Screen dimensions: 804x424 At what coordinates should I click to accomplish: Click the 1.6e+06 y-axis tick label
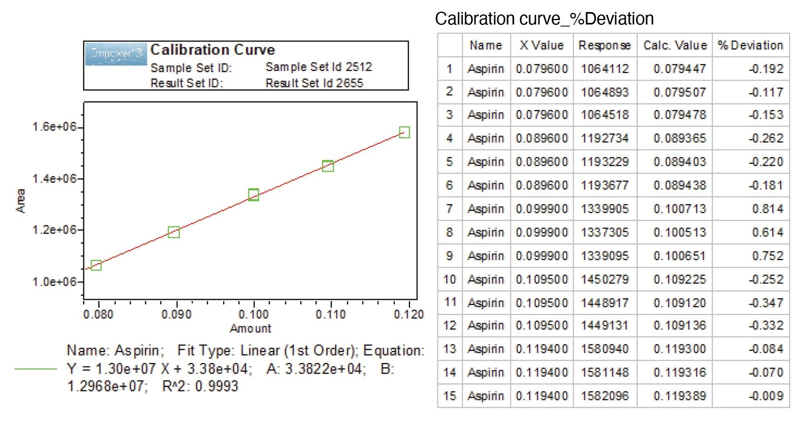click(54, 127)
